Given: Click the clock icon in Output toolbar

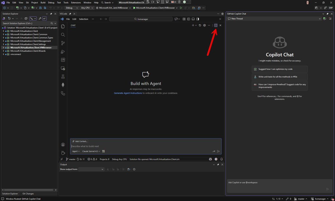Looking at the screenshot, I should coord(134,169).
